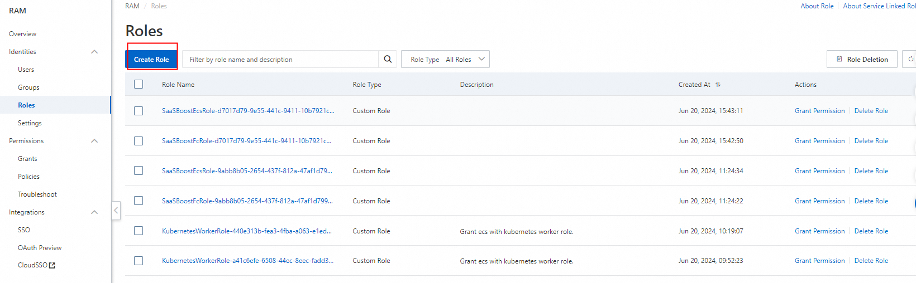Viewport: 916px width, 283px height.
Task: Click the search magnifier icon
Action: coord(388,59)
